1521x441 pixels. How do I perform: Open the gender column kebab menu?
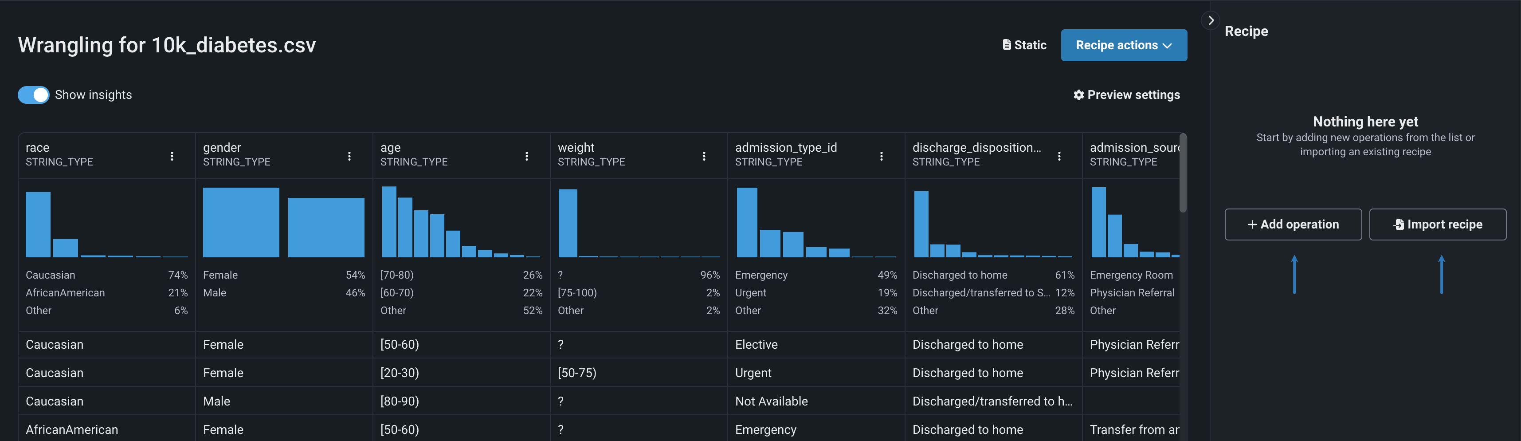pyautogui.click(x=349, y=156)
